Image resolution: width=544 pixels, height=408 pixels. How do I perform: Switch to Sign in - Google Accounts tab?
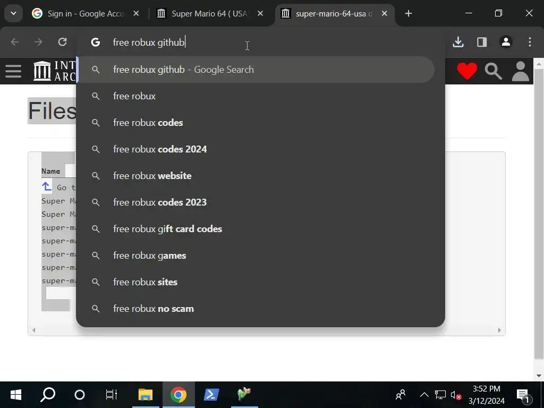pos(86,13)
